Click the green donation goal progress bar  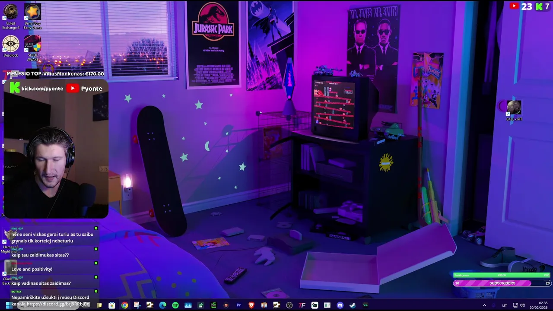click(502, 275)
